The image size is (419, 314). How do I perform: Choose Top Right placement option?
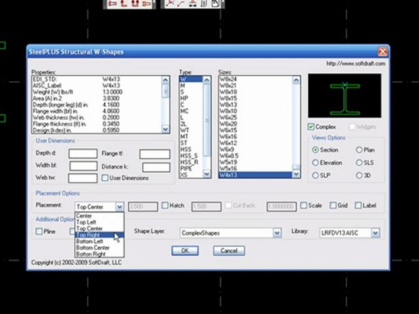[100, 235]
